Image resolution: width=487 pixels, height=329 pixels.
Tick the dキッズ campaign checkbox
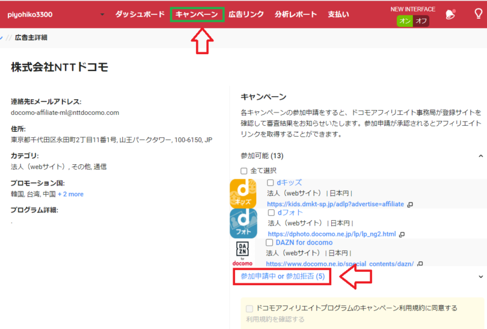(270, 183)
